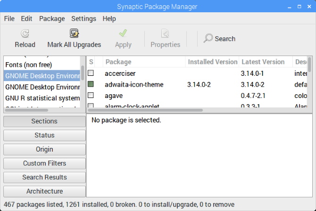This screenshot has height=211, width=316.
Task: Sort by Latest Version column header
Action: tap(263, 62)
